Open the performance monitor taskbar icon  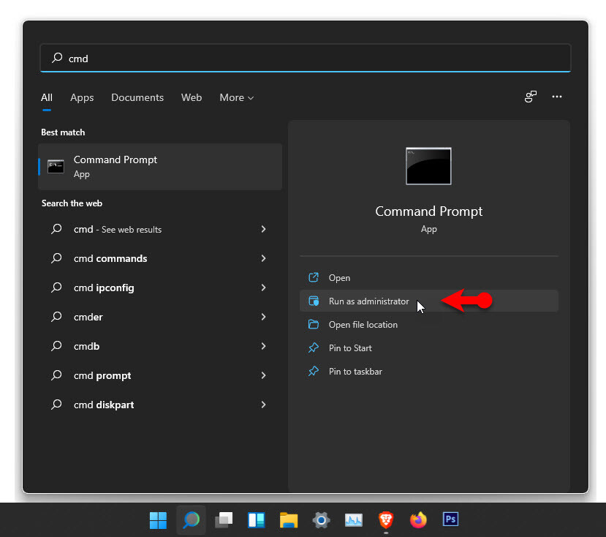[354, 520]
